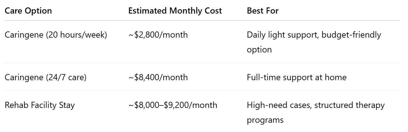
Task: Click Full-time support at home text
Action: click(x=297, y=77)
